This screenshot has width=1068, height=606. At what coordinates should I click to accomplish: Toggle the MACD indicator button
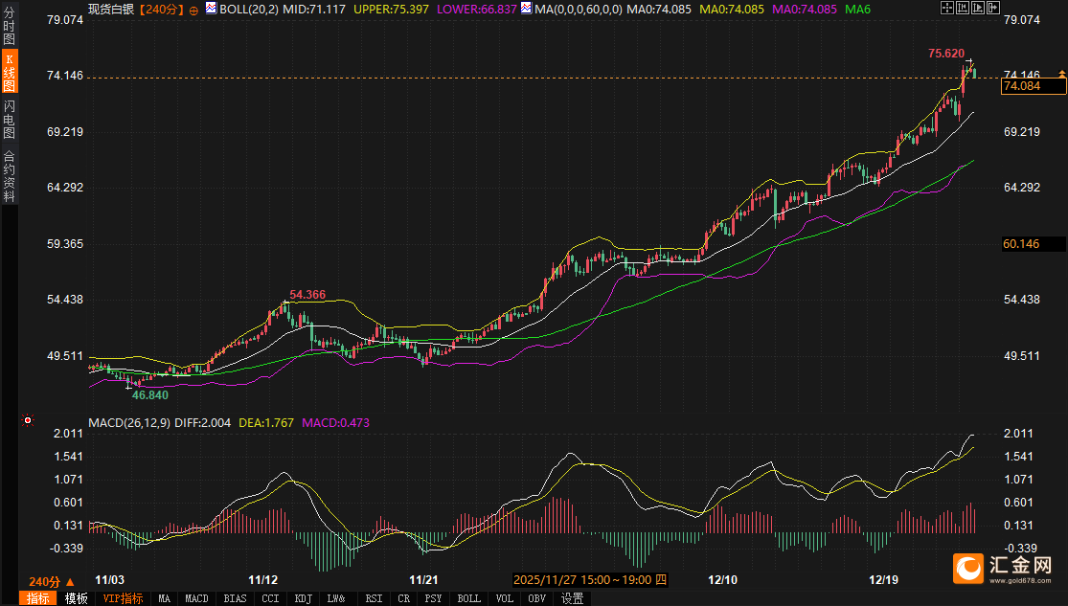[196, 598]
